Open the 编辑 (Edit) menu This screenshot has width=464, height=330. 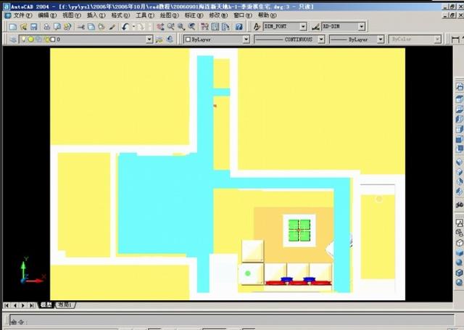coord(47,15)
